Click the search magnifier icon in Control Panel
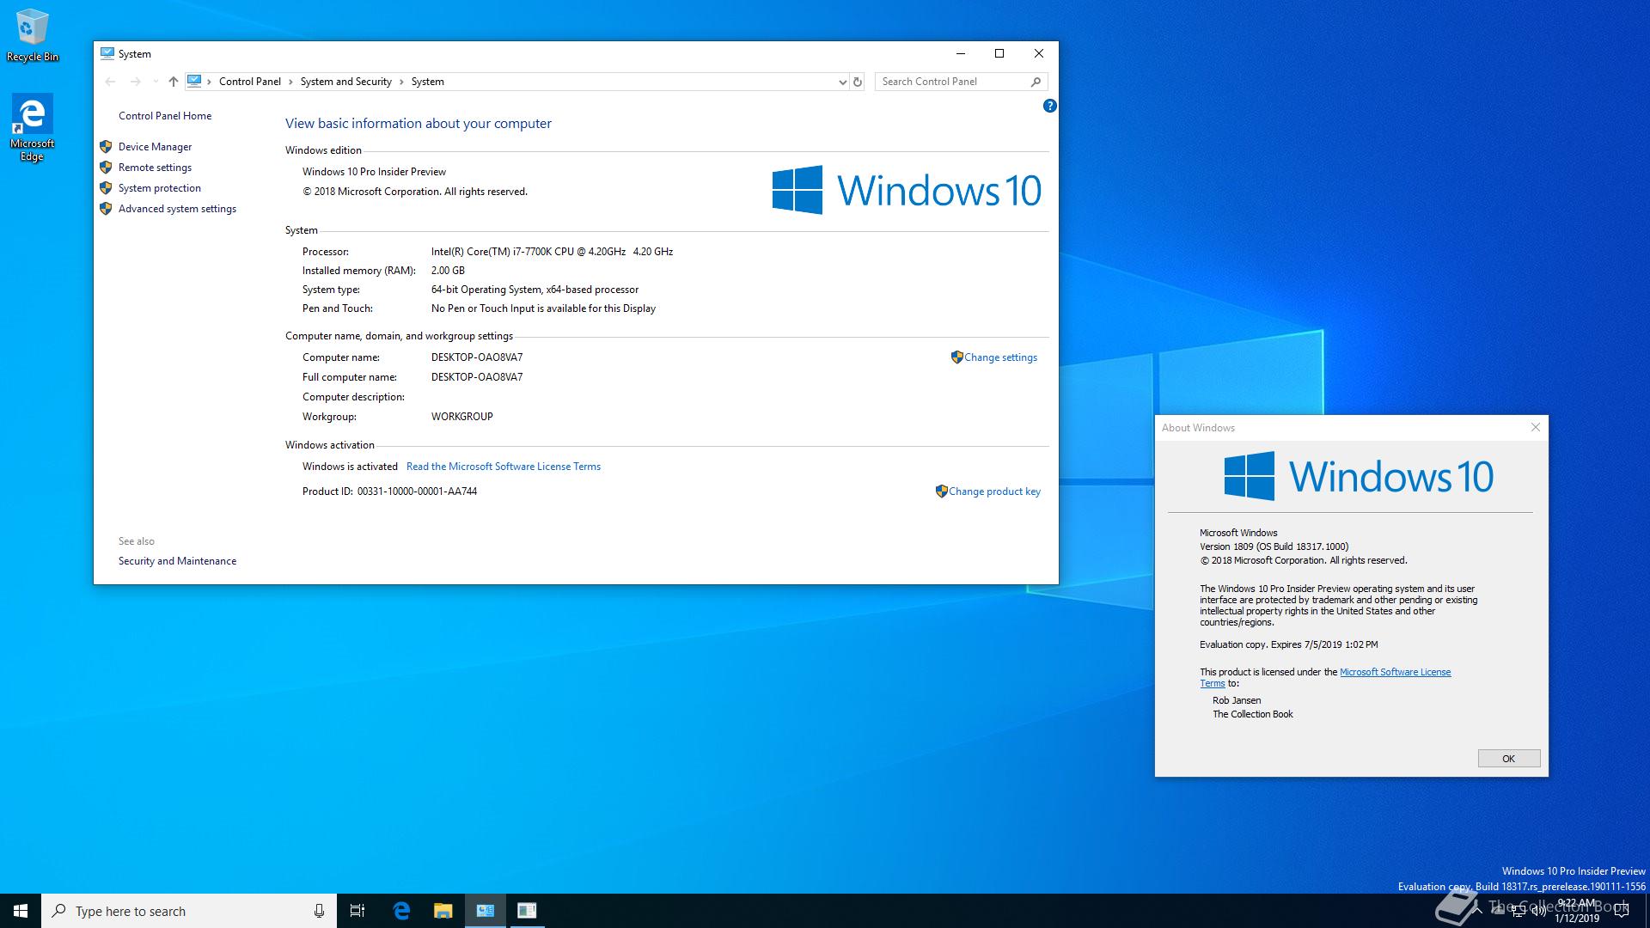The width and height of the screenshot is (1650, 928). point(1036,82)
